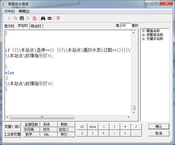The image size is (175, 145).
Task: Click the horizontal scrollbar thumb
Action: (x=42, y=117)
